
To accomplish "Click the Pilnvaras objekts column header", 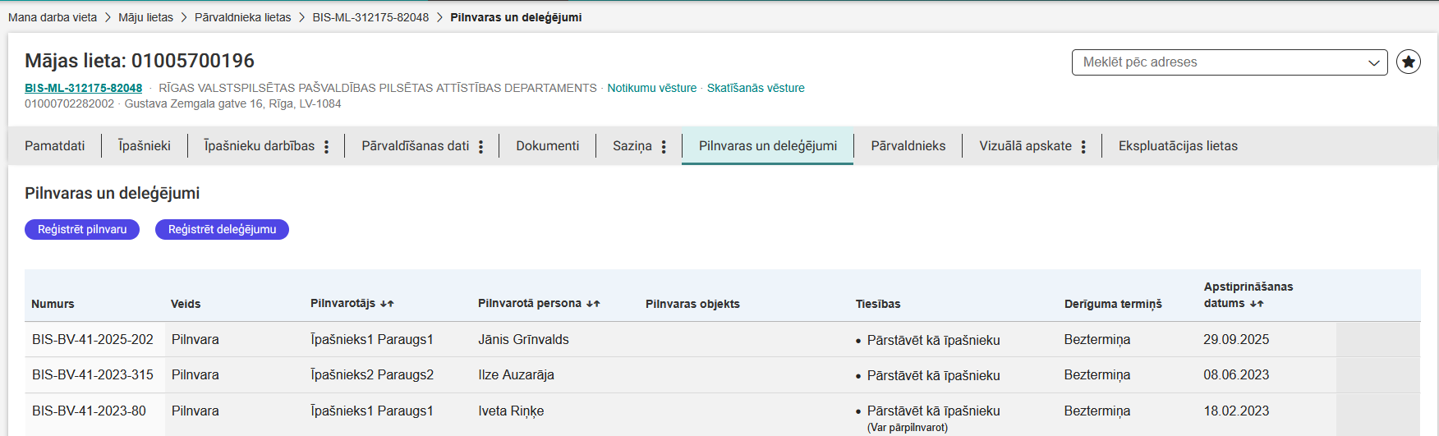I will [x=692, y=304].
